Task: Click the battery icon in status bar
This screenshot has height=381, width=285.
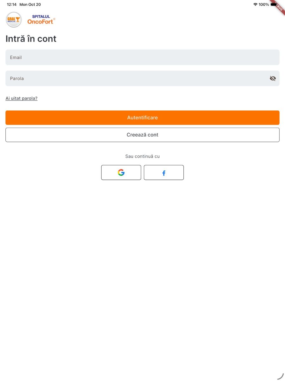Action: pos(274,4)
